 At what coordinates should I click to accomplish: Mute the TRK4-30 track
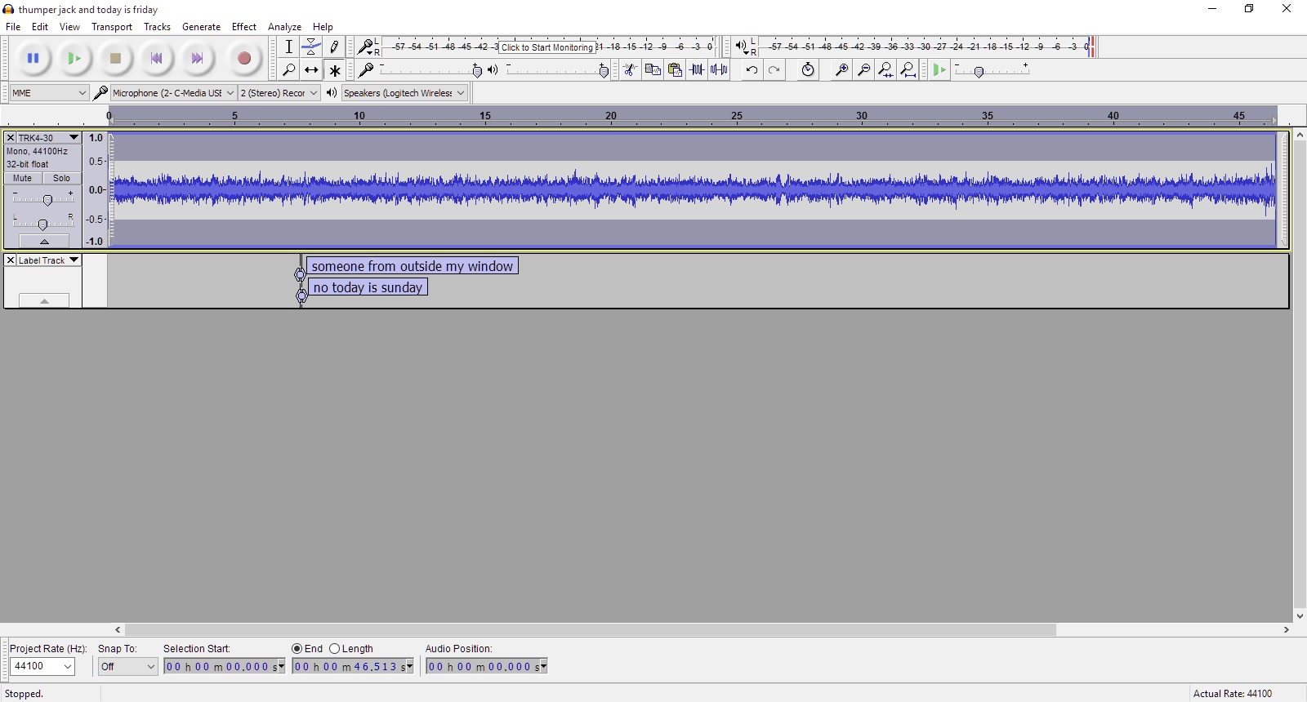point(23,178)
